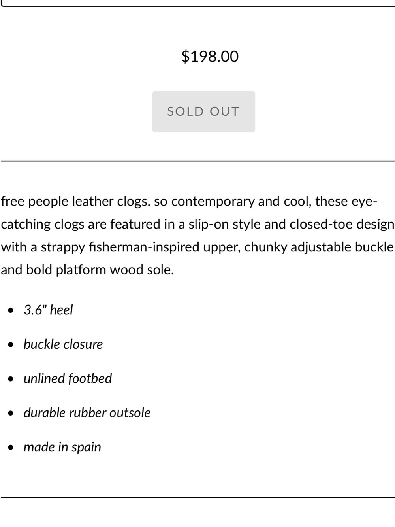Click the unlined footbed list item
Viewport: 395px width, 527px height.
68,379
